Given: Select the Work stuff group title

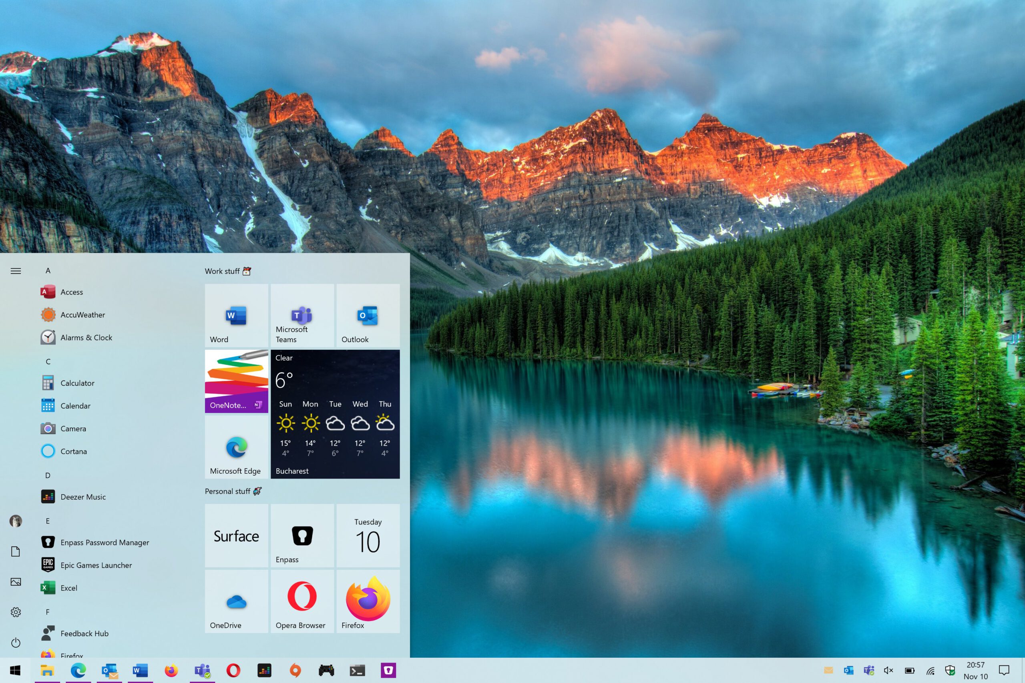Looking at the screenshot, I should point(228,271).
